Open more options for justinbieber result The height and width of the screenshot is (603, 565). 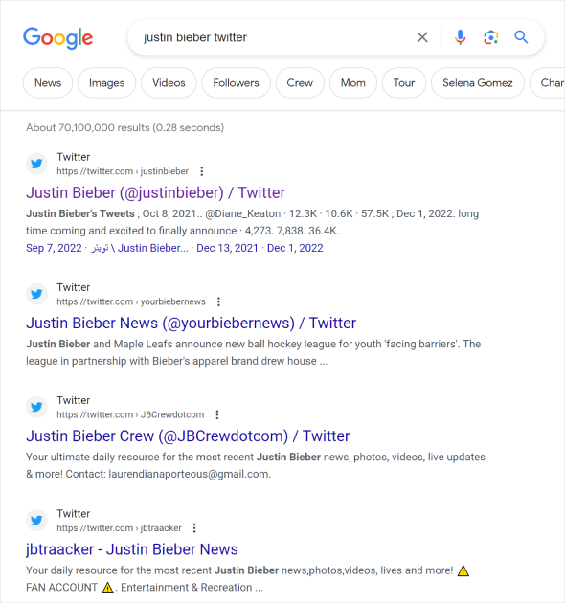(x=202, y=171)
